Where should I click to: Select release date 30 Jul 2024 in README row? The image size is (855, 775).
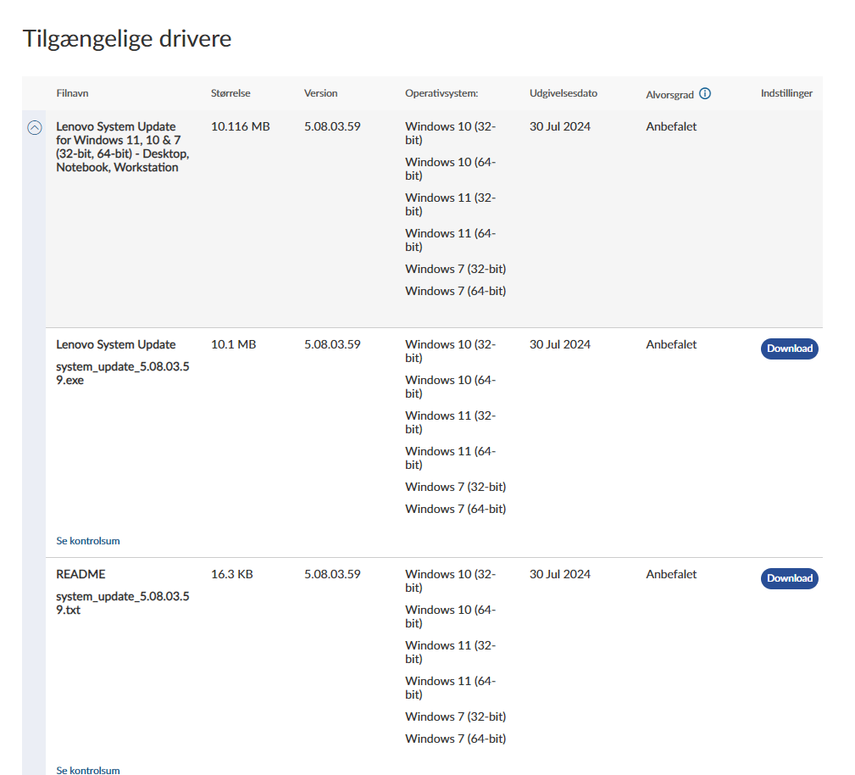click(560, 574)
